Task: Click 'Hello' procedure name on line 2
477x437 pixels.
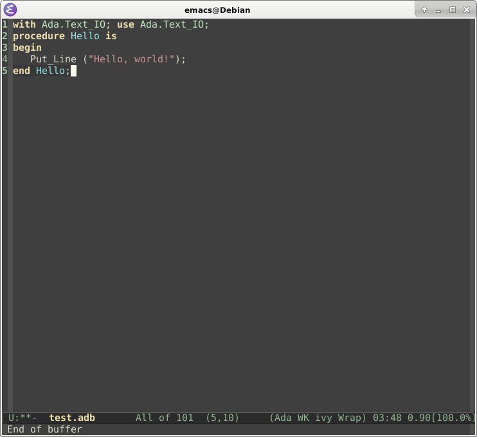Action: click(x=85, y=36)
